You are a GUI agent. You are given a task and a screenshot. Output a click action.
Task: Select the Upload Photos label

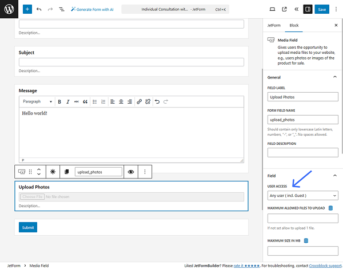(x=34, y=187)
